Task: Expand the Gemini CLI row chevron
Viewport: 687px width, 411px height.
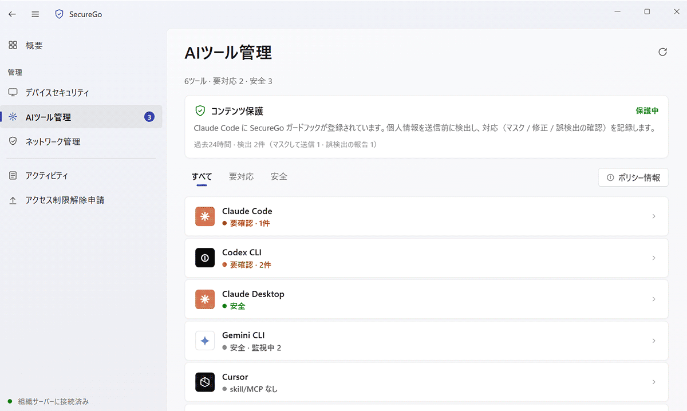Action: point(654,341)
